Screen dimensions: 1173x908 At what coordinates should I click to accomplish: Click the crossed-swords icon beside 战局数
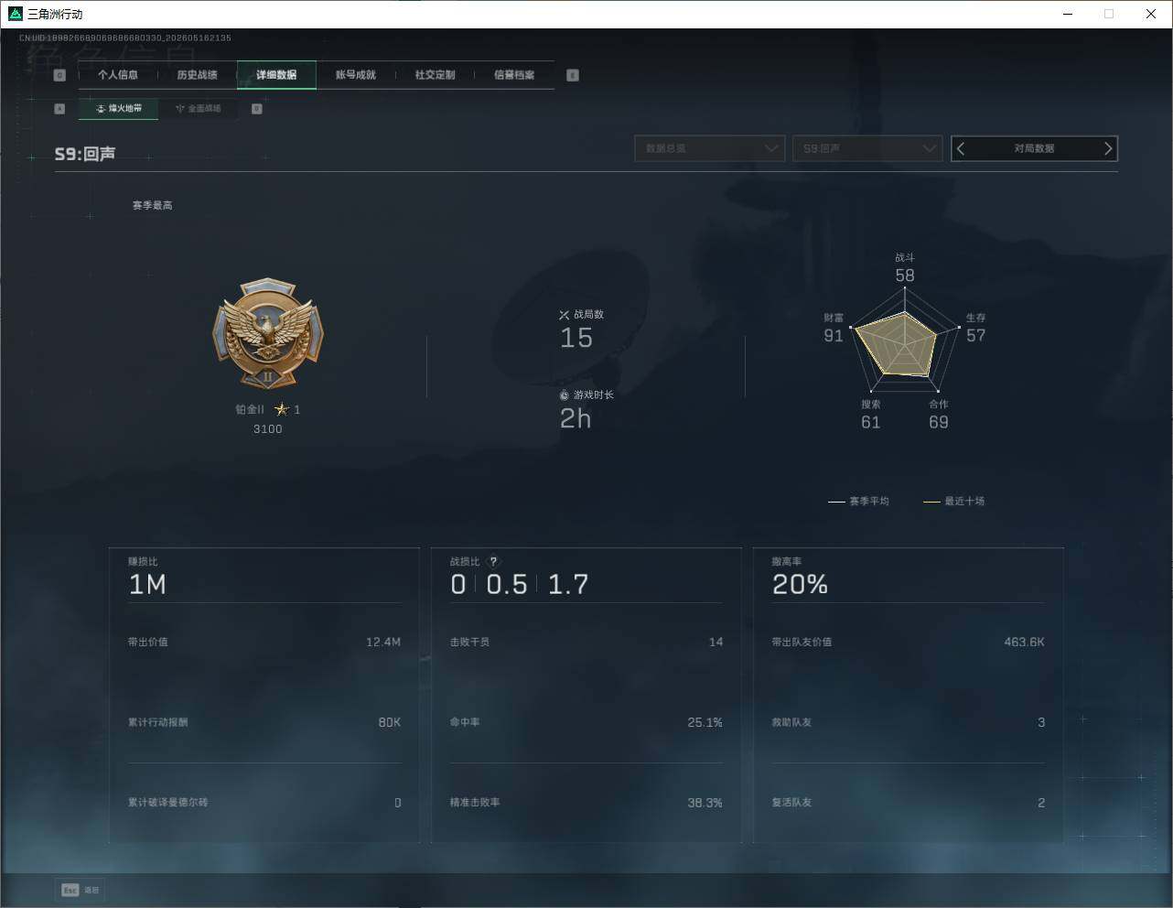click(565, 315)
